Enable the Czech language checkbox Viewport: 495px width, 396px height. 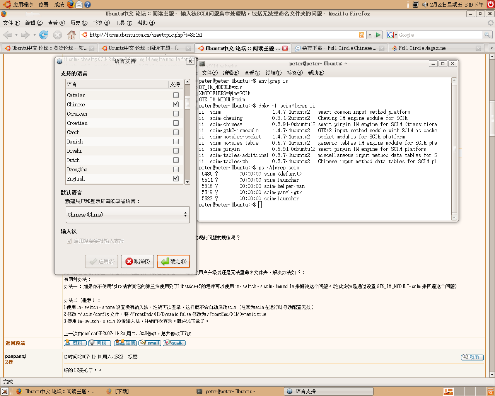click(x=176, y=132)
